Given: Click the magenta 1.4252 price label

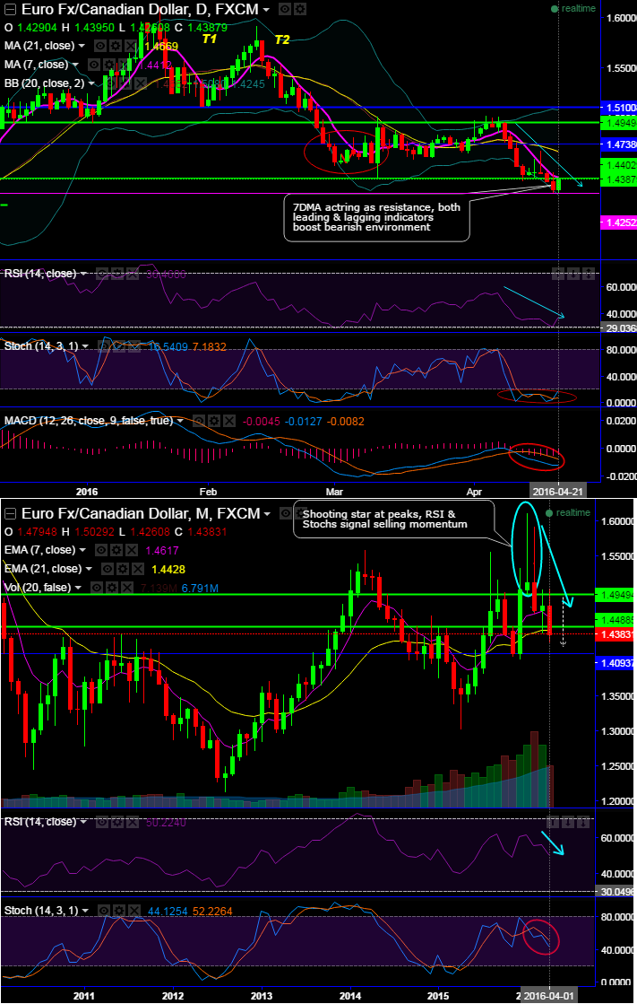Looking at the screenshot, I should click(619, 223).
